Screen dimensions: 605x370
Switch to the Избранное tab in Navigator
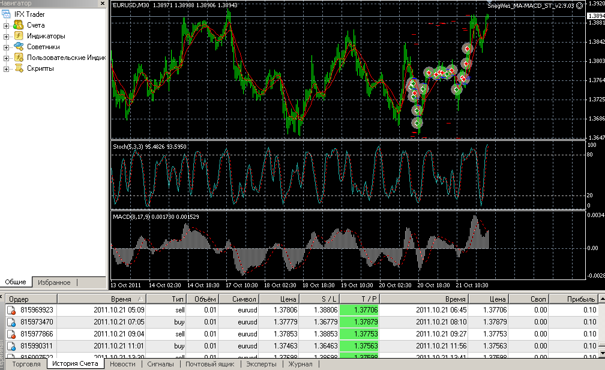click(x=54, y=282)
